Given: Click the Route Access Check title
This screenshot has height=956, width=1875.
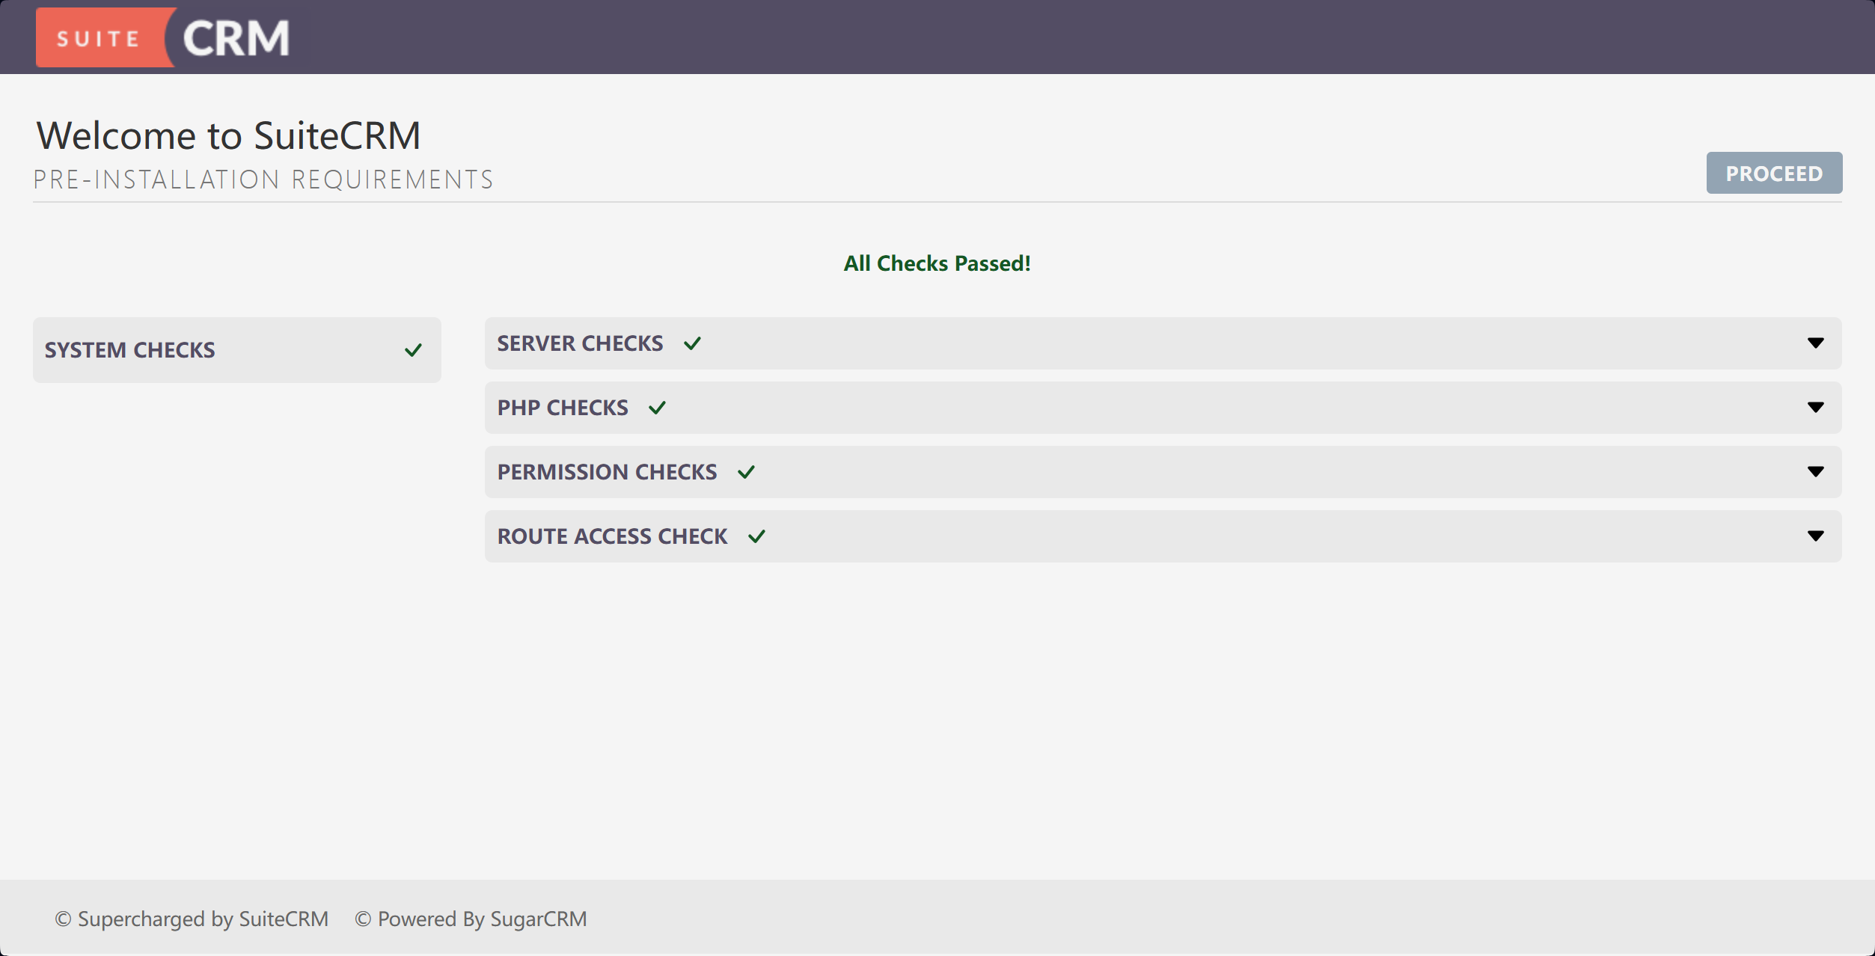Looking at the screenshot, I should pos(612,536).
